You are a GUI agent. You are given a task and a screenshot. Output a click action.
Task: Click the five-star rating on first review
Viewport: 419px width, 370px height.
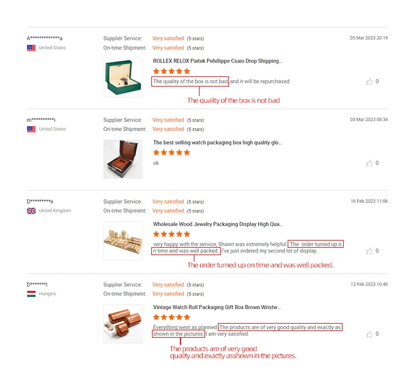click(172, 71)
